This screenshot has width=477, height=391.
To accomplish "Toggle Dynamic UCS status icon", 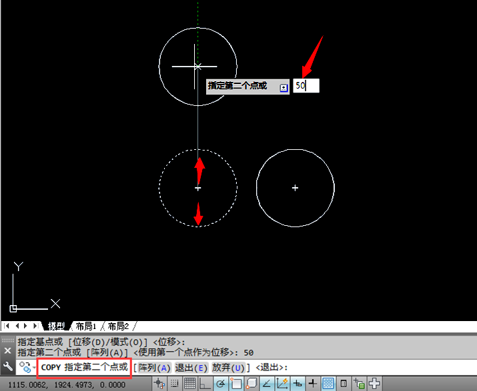I will pos(282,384).
